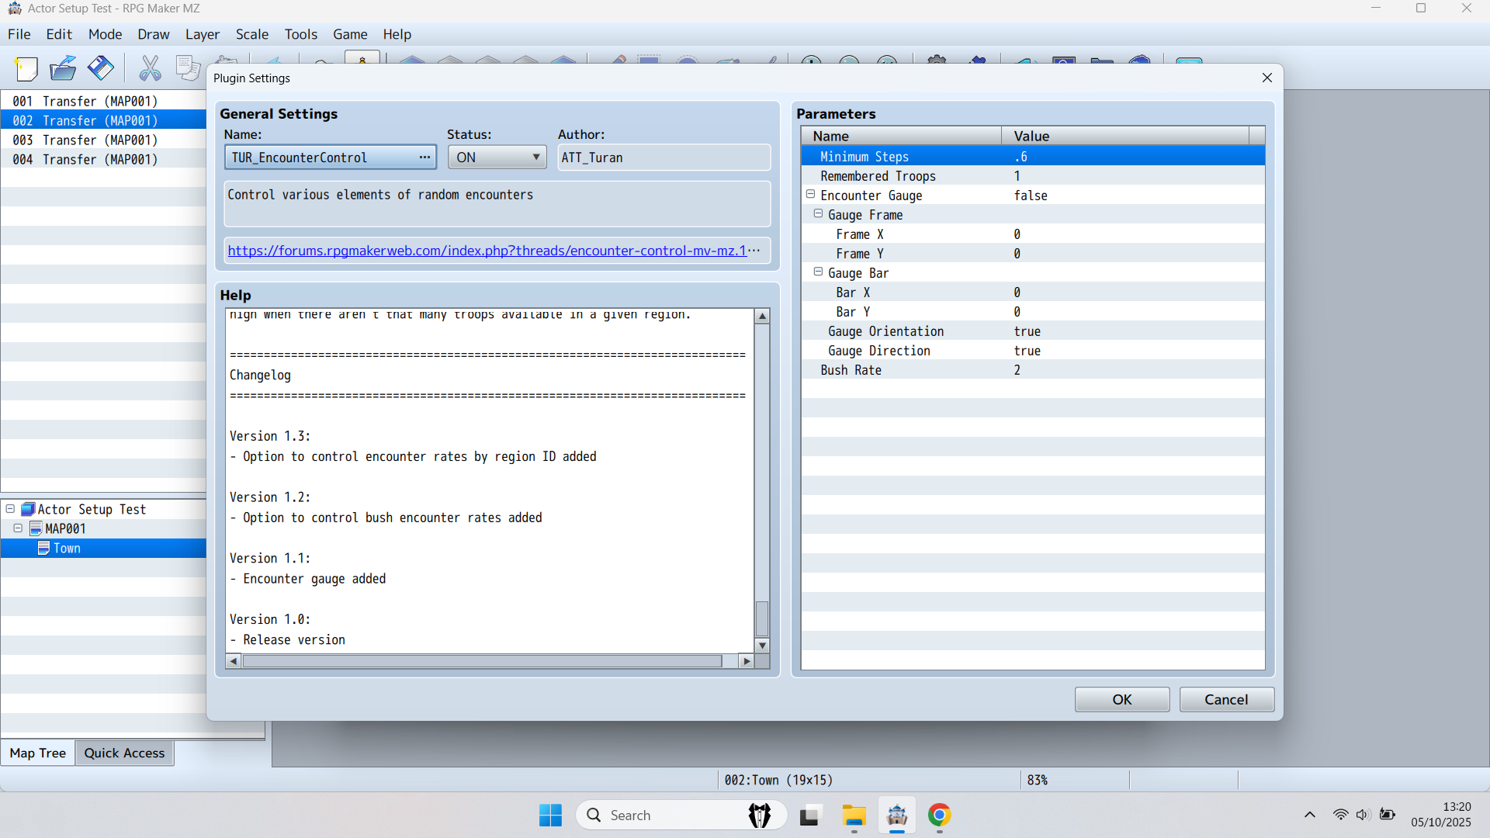This screenshot has height=838, width=1490.
Task: Open the Help menu
Action: pyautogui.click(x=397, y=34)
